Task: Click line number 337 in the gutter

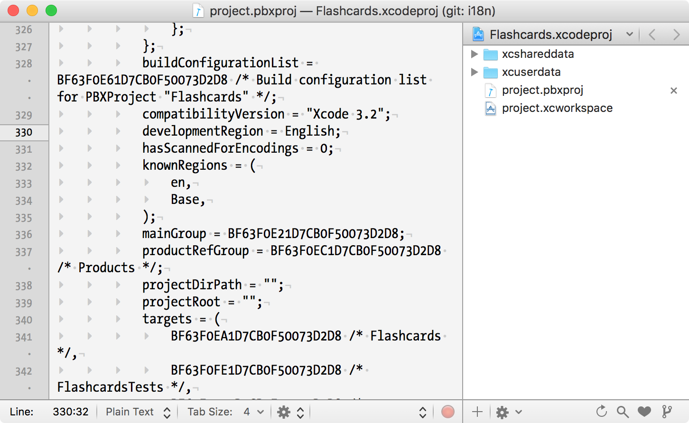Action: point(24,252)
